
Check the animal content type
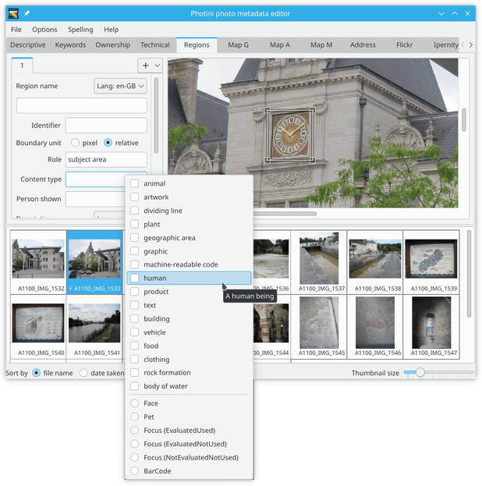pyautogui.click(x=134, y=183)
